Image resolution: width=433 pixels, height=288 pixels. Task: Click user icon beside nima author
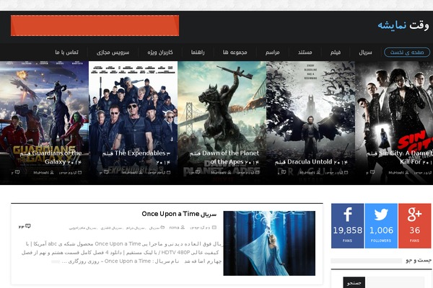[183, 228]
